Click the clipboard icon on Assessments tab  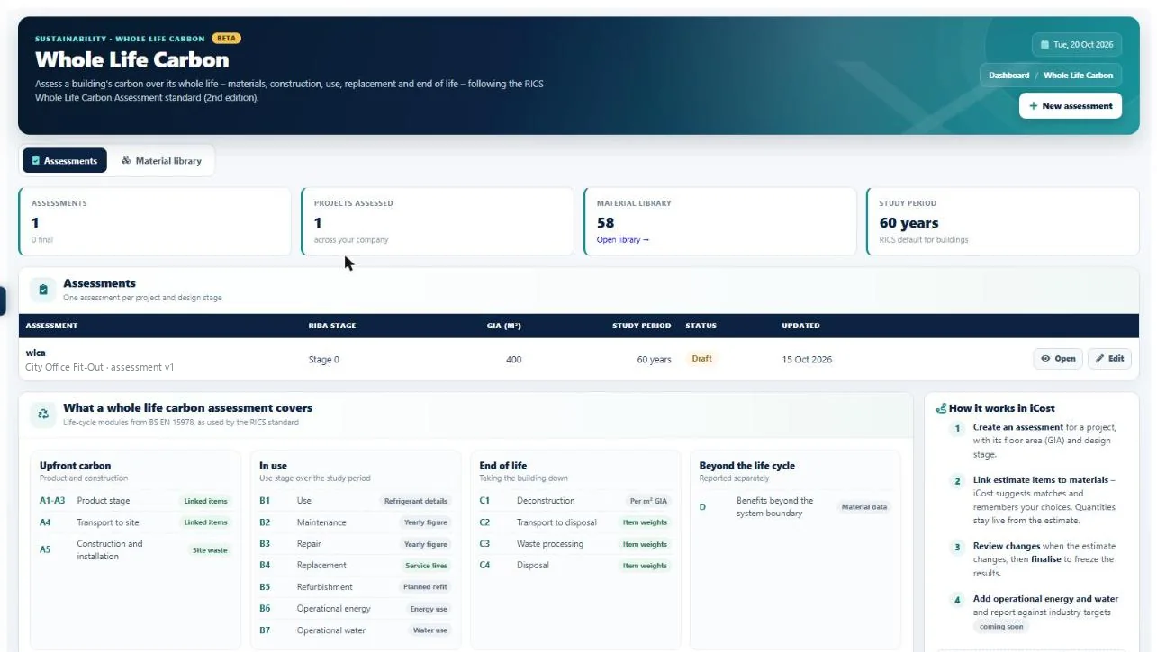click(35, 161)
